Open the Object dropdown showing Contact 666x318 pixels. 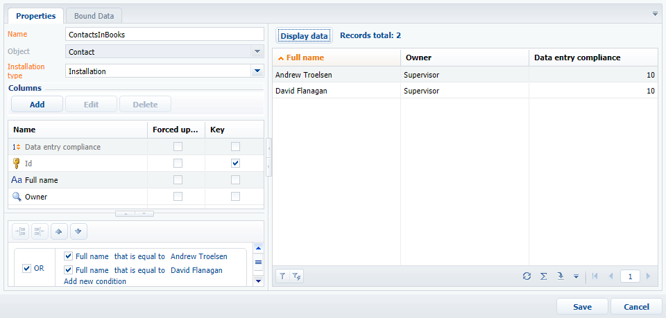[257, 51]
